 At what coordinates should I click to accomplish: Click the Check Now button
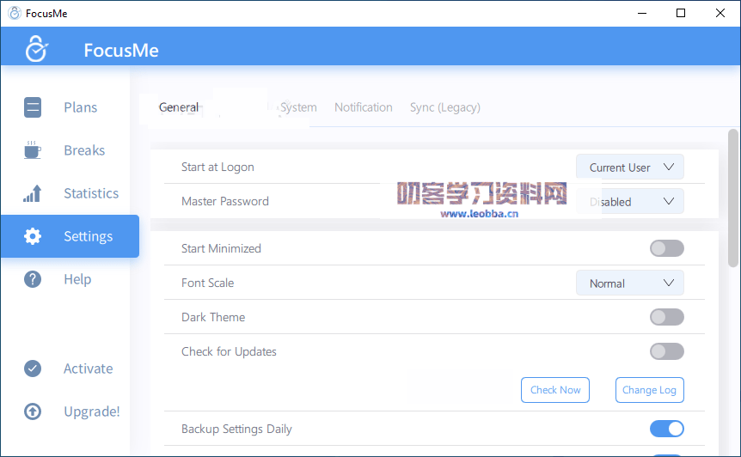pos(555,390)
